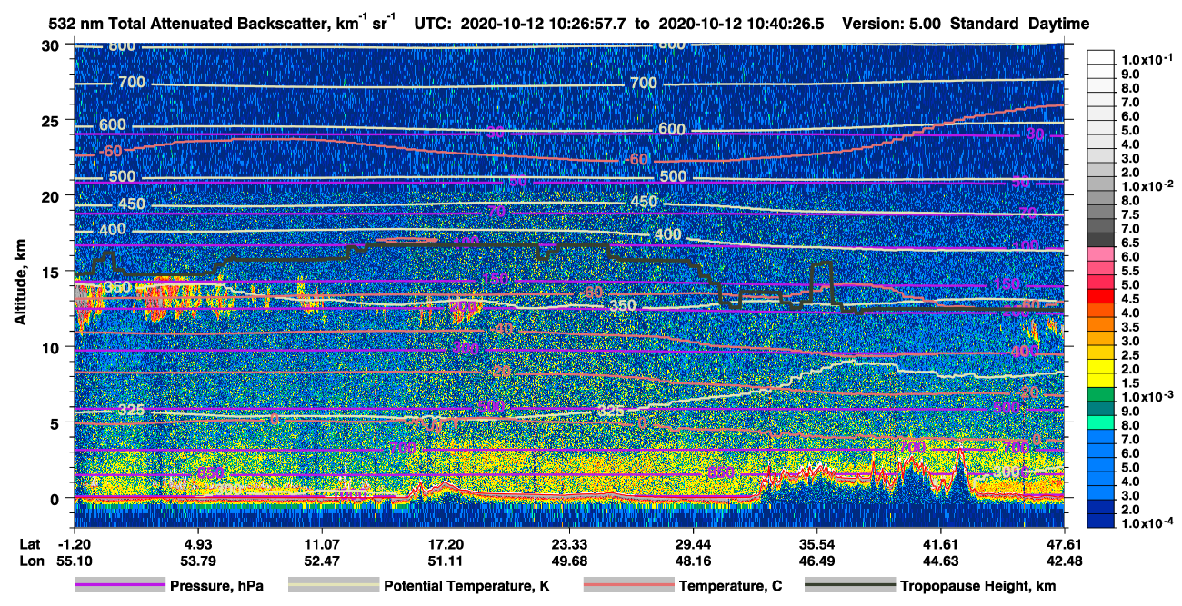Image resolution: width=1182 pixels, height=606 pixels.
Task: Click the longitude value '46.49'
Action: [816, 561]
